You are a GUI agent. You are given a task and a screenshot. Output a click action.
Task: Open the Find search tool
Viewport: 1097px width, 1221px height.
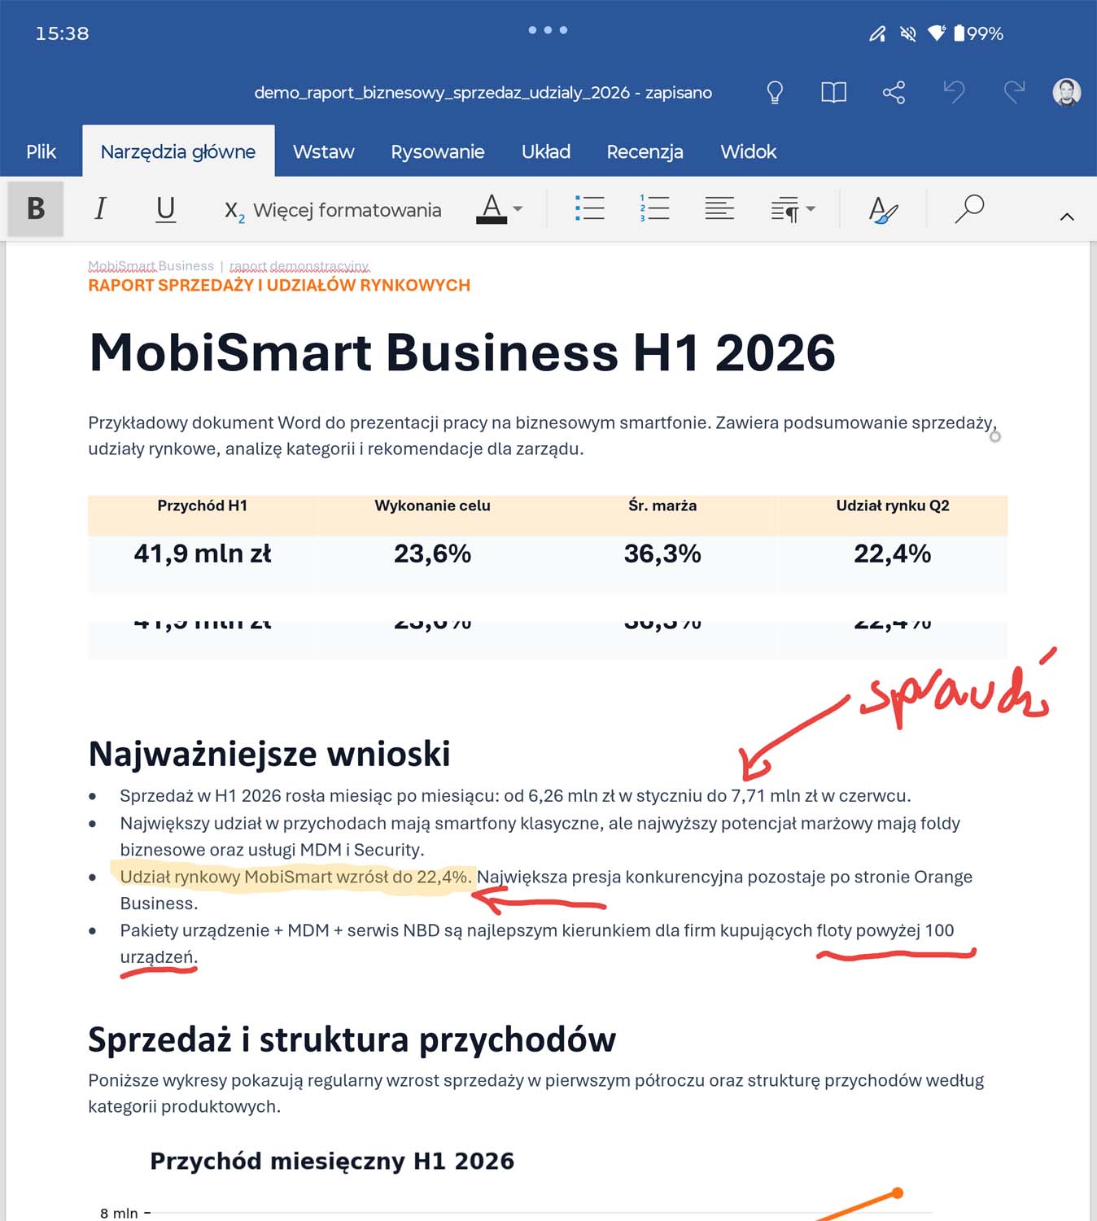pos(969,209)
